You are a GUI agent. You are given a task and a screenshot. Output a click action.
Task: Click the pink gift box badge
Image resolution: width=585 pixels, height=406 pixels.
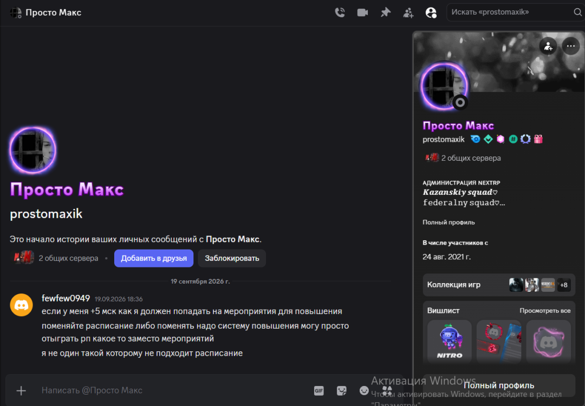[x=538, y=139]
